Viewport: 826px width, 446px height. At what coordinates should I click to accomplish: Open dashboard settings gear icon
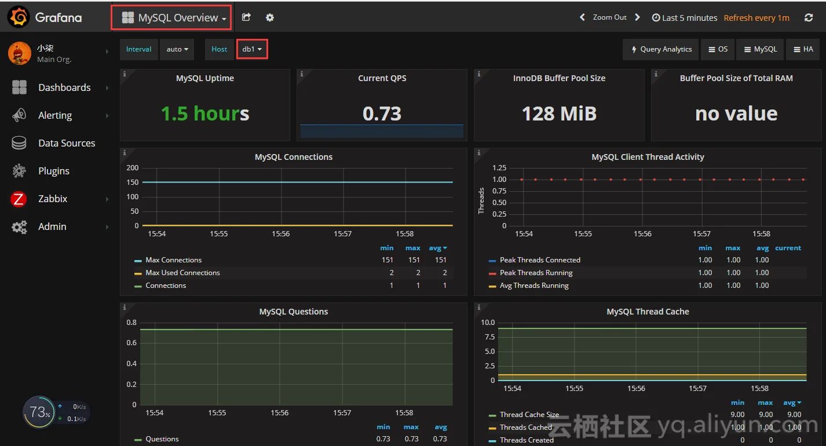(270, 17)
